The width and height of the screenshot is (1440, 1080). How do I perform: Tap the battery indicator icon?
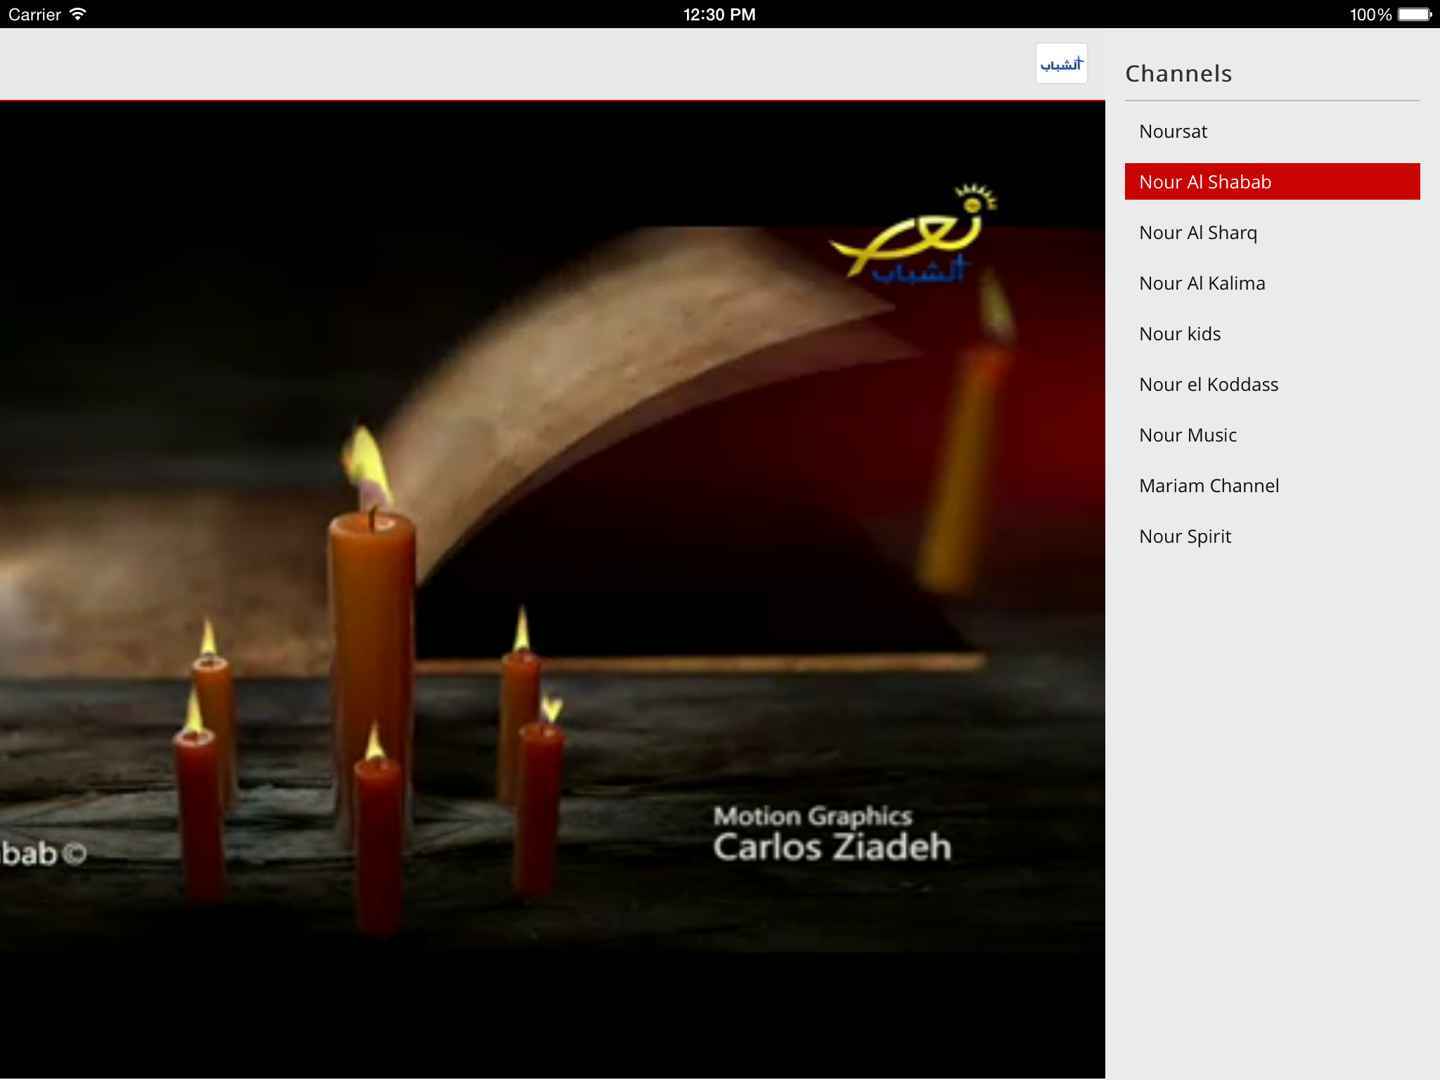tap(1415, 14)
